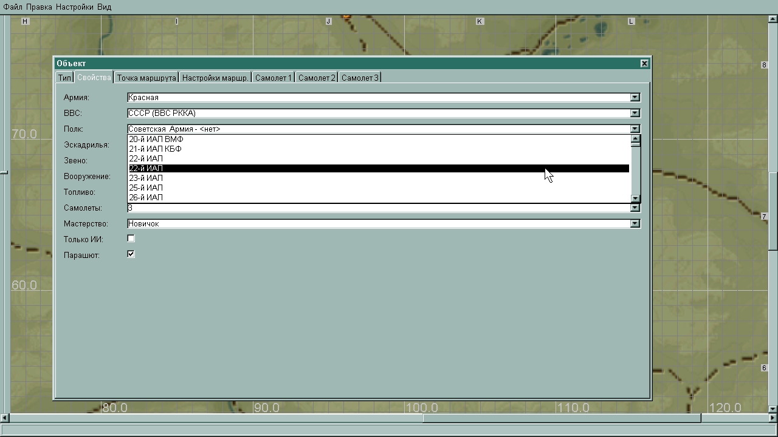Image resolution: width=778 pixels, height=437 pixels.
Task: Click the map vertical scrollbar up arrow
Action: point(774,19)
